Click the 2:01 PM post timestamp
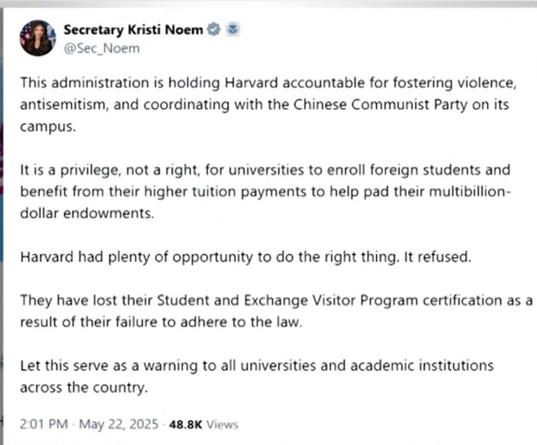Image resolution: width=537 pixels, height=445 pixels. click(x=44, y=424)
